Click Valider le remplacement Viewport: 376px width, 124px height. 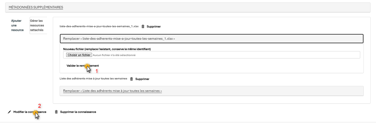click(83, 66)
